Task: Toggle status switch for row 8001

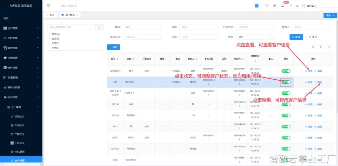Action: coord(286,127)
